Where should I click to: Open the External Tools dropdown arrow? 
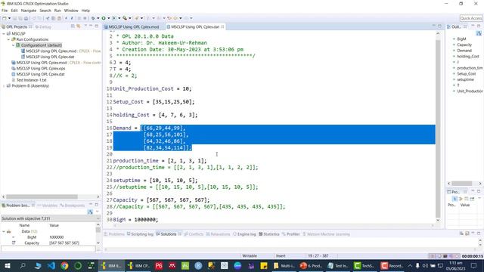(x=129, y=18)
